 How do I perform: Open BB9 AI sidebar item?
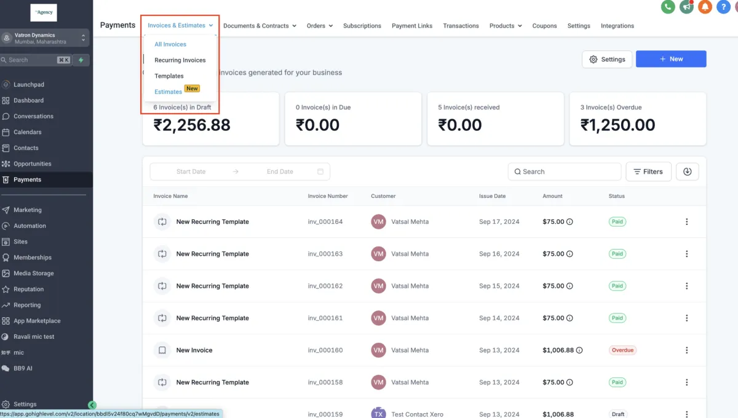(23, 368)
